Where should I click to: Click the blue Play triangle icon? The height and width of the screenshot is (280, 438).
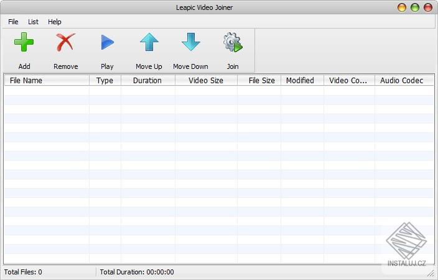[x=107, y=42]
